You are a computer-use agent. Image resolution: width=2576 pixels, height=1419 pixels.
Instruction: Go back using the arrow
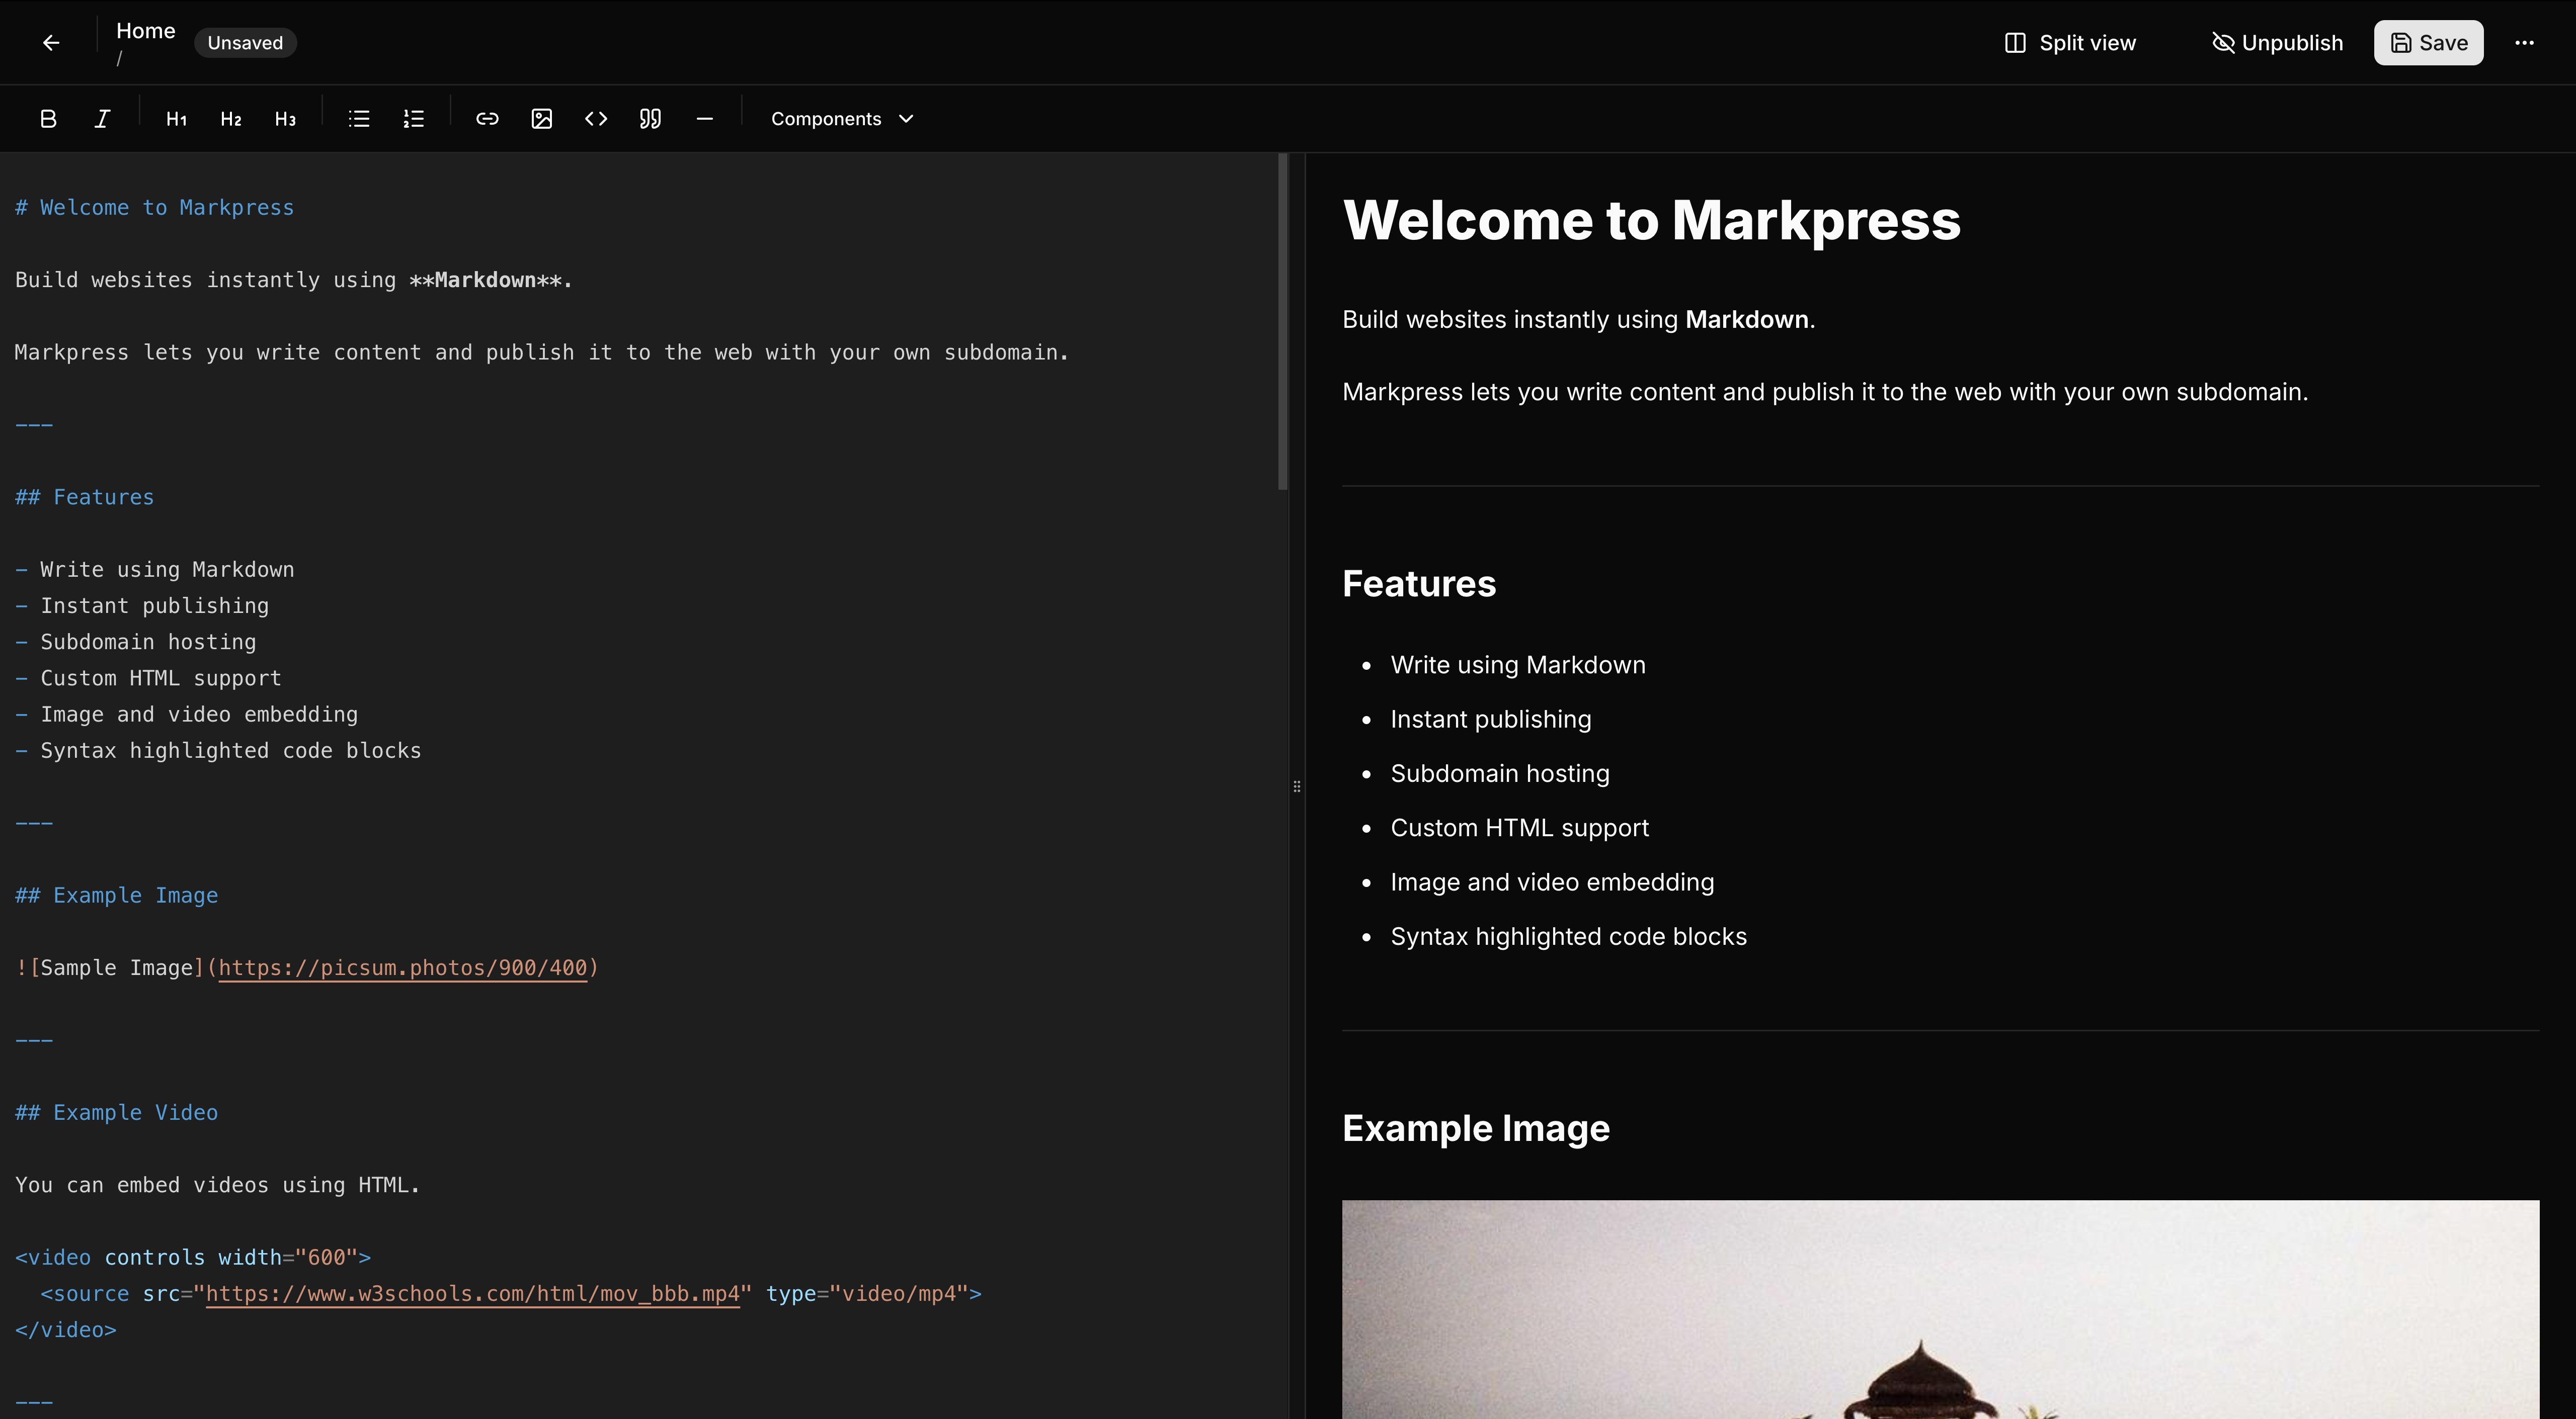click(50, 42)
